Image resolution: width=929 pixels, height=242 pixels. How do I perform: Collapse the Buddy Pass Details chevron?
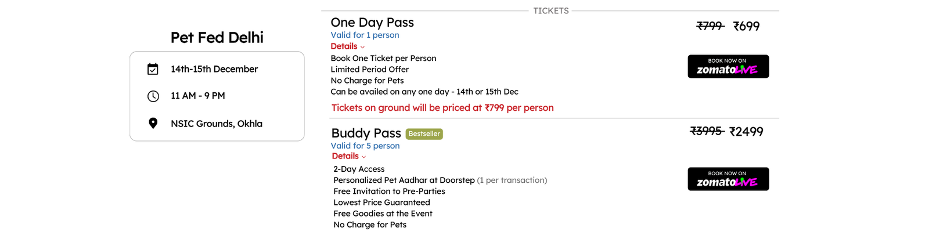tap(363, 157)
